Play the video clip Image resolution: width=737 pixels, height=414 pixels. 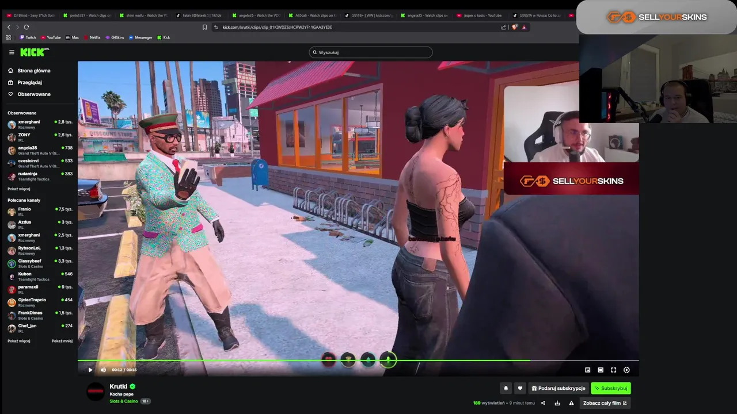click(x=90, y=370)
